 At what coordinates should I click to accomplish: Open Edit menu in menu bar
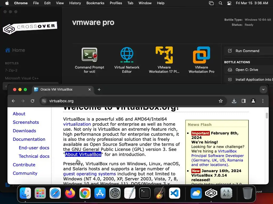point(47,3)
